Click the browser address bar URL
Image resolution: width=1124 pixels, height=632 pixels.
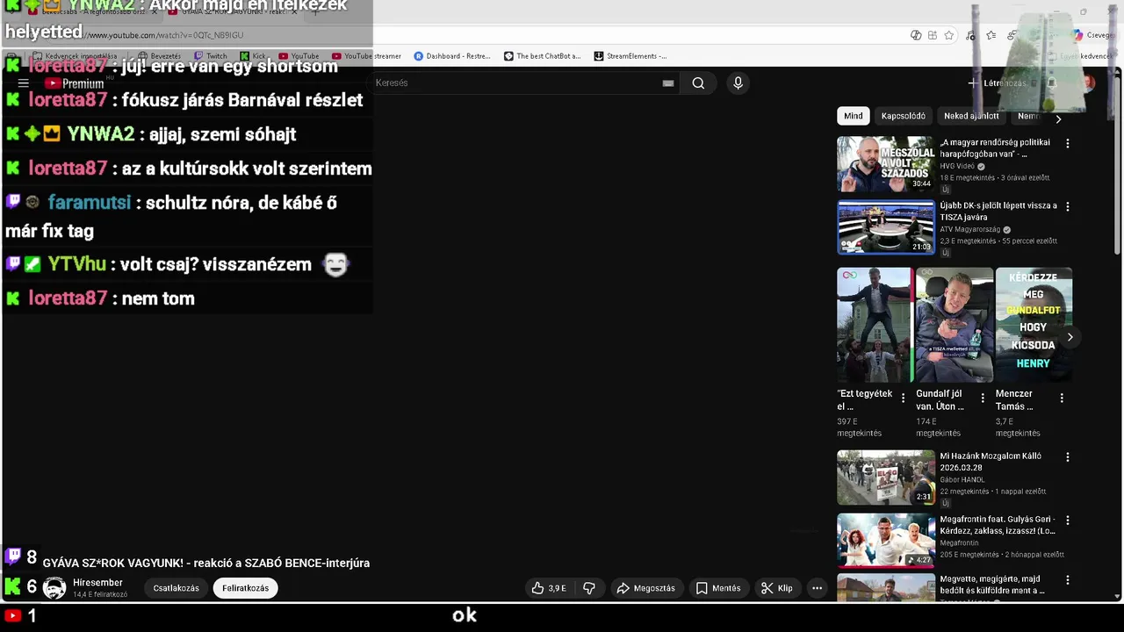[163, 35]
